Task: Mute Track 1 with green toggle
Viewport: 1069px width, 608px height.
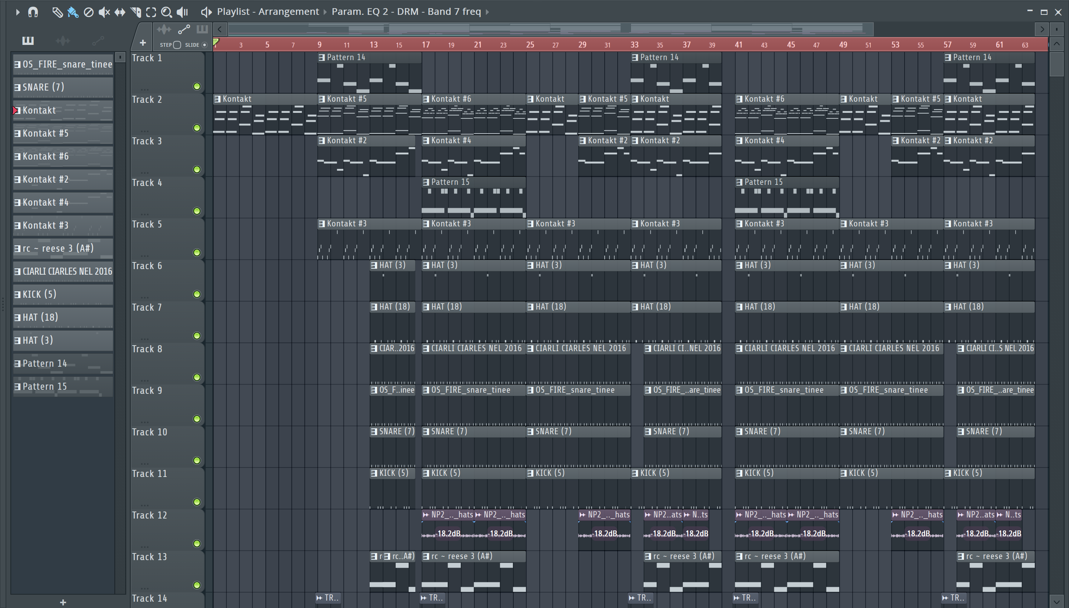Action: click(197, 86)
